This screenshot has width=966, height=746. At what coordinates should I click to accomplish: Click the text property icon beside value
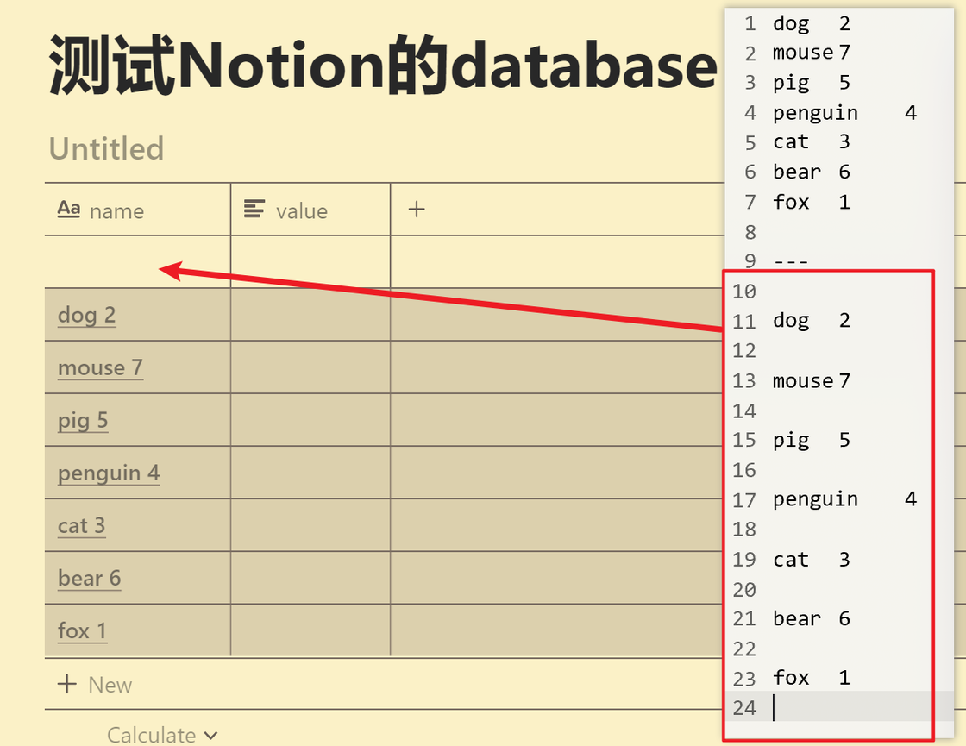[x=254, y=209]
